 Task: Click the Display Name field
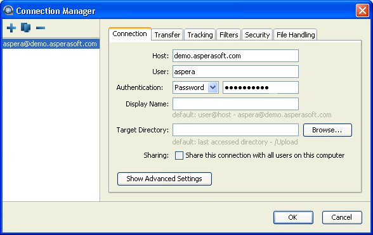[x=235, y=104]
